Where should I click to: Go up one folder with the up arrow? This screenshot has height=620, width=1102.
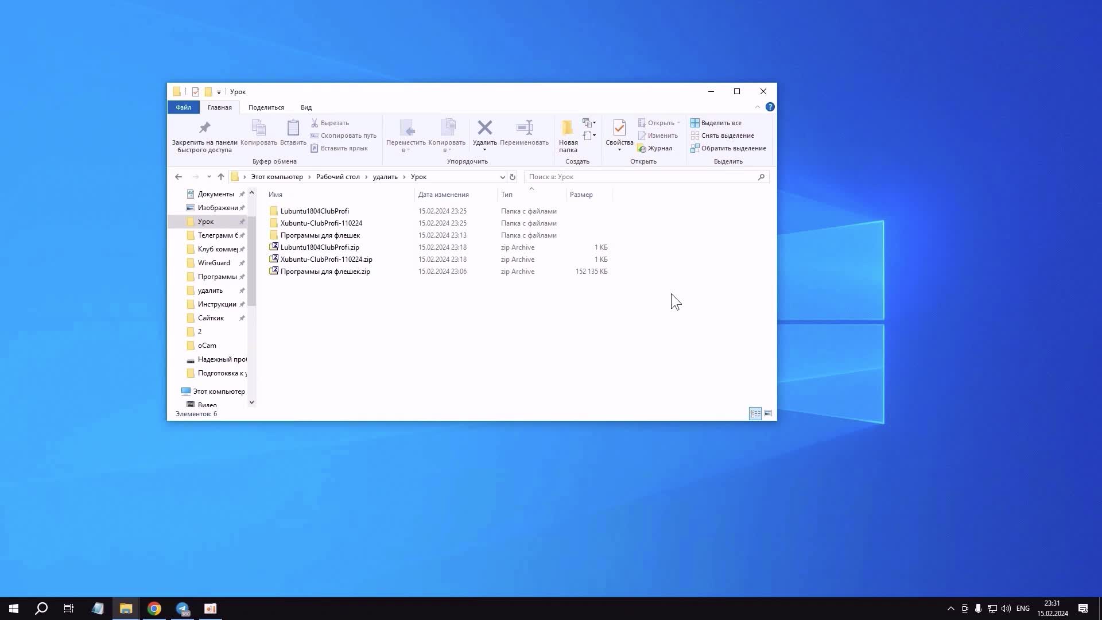[221, 177]
